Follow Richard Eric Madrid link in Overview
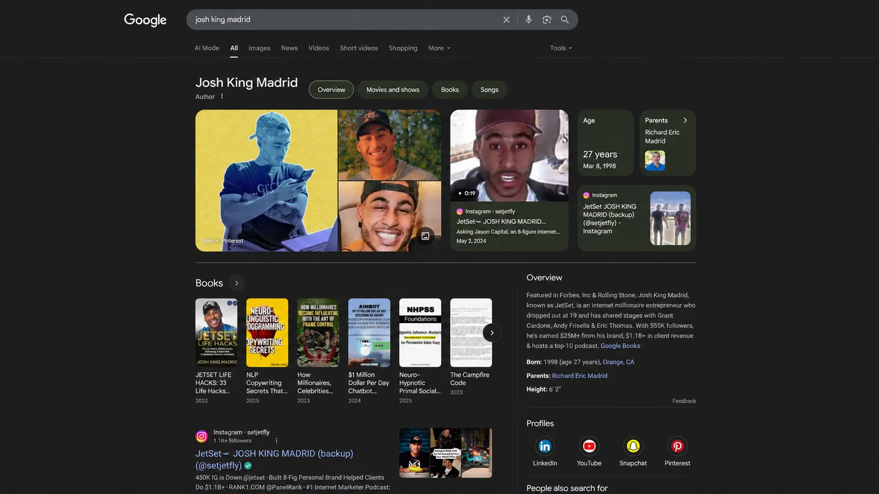Image resolution: width=879 pixels, height=494 pixels. [580, 376]
